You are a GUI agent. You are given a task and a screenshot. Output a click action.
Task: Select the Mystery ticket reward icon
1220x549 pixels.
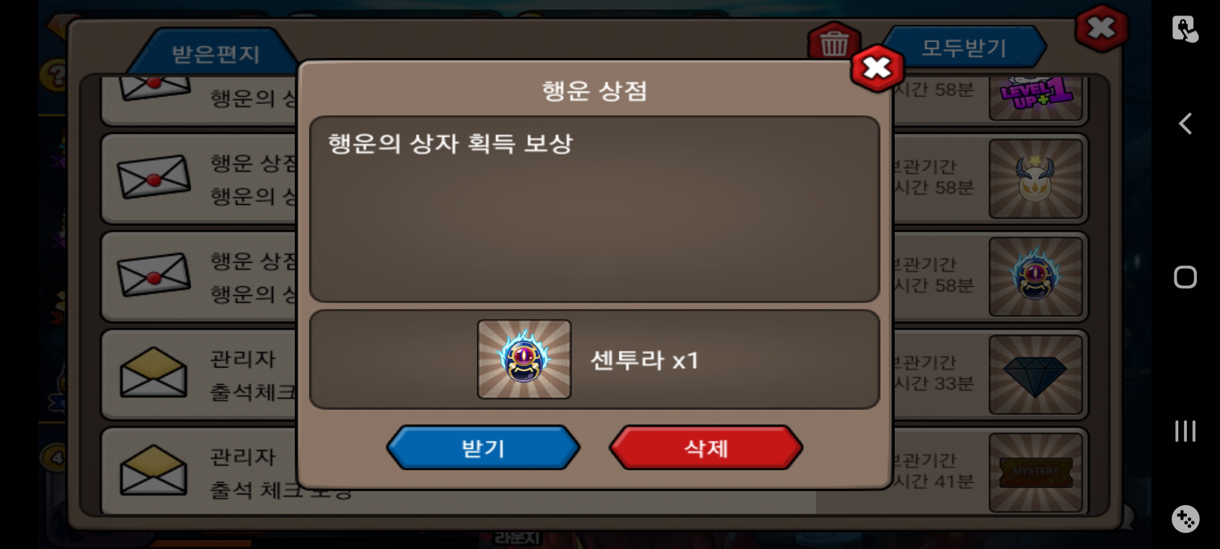tap(1035, 472)
